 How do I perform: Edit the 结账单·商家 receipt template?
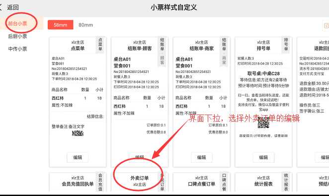point(201,157)
